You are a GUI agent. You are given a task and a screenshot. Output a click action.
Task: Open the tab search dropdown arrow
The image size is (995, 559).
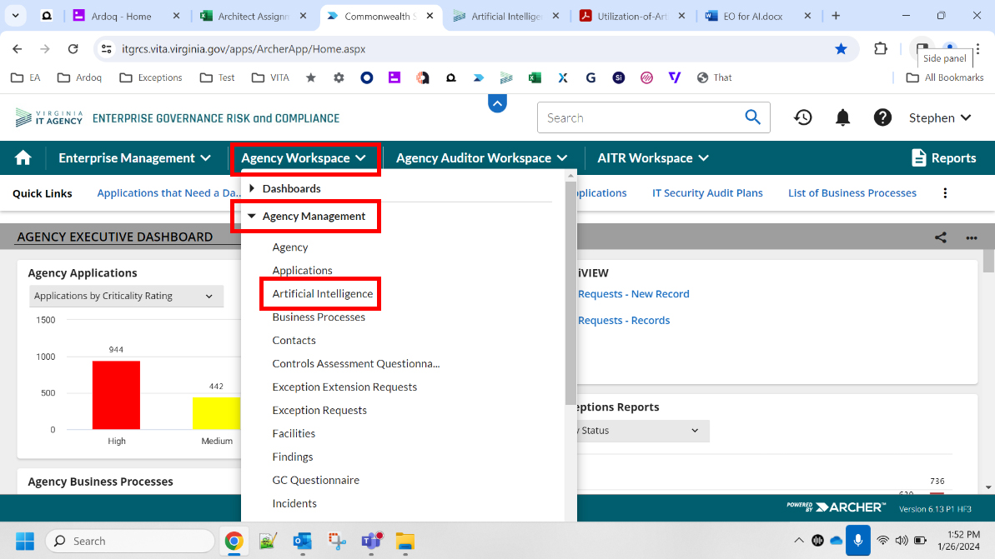(x=15, y=16)
